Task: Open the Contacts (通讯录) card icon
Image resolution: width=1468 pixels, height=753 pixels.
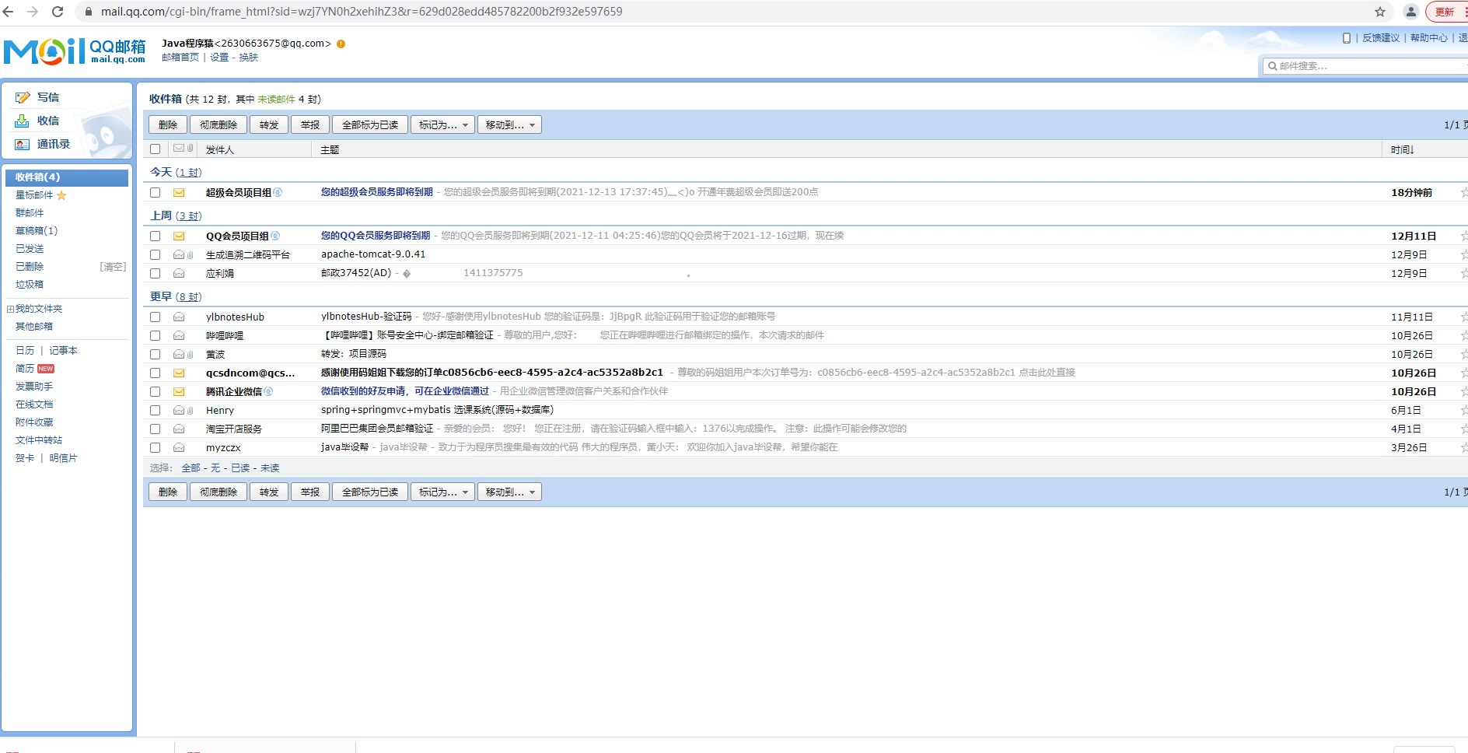Action: (22, 145)
